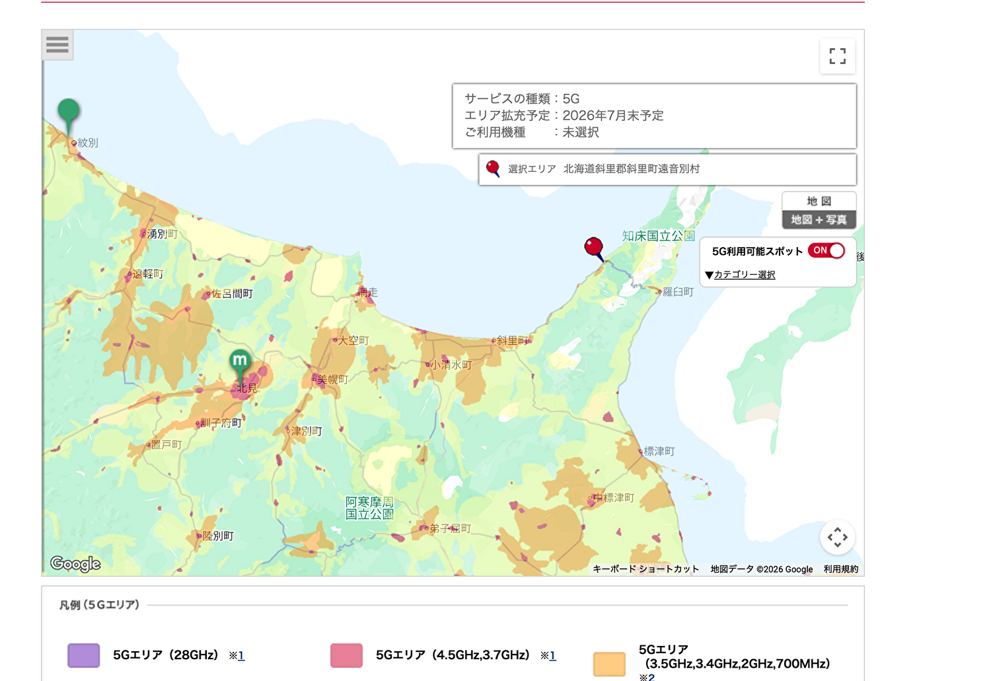Click the pink 4.5GHz,3.7GHz legend swatch
The width and height of the screenshot is (991, 681).
point(346,655)
